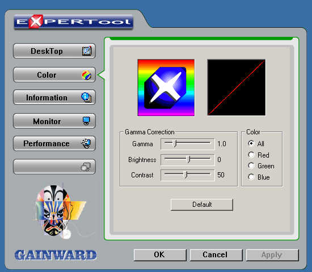
Task: Click the grayed icon on the blank button
Action: 86,167
